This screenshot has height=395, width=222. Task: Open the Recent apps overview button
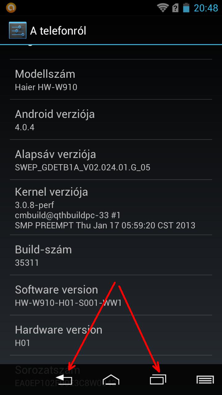[158, 379]
